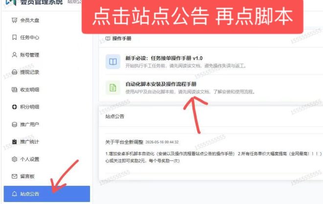Click the 推广统计 clipboard icon
This screenshot has height=204, width=323.
click(x=14, y=142)
